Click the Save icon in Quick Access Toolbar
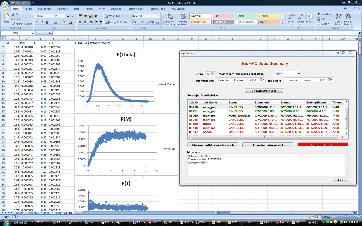 coord(13,3)
